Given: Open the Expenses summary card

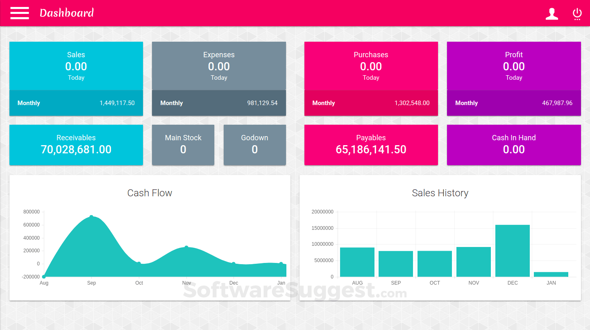Looking at the screenshot, I should [x=219, y=65].
